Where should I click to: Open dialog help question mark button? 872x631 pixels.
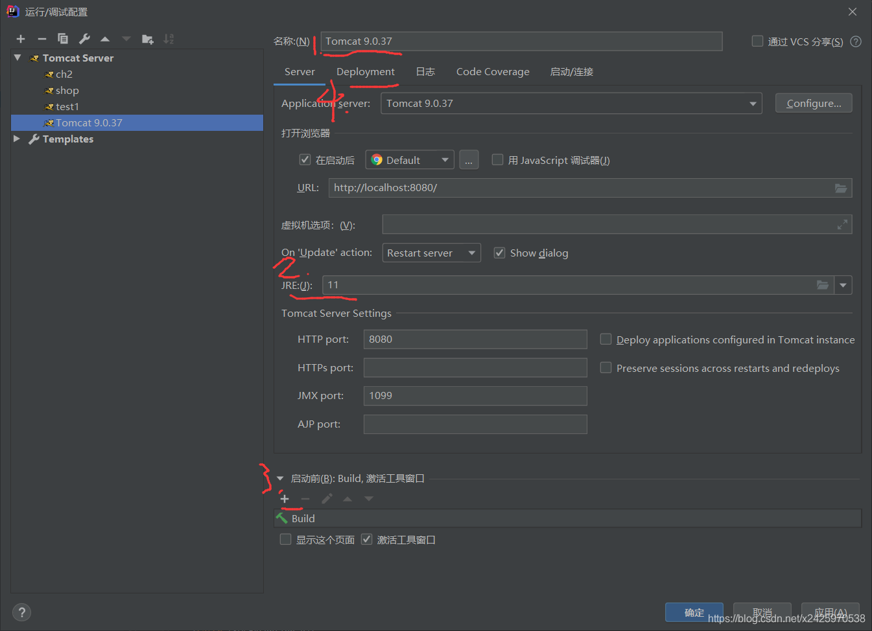[21, 612]
